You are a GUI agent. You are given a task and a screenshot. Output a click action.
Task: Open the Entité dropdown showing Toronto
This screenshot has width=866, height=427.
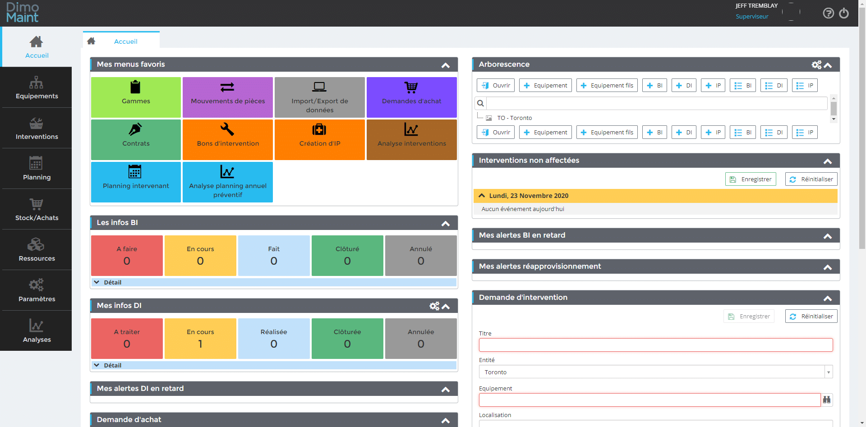click(x=828, y=372)
